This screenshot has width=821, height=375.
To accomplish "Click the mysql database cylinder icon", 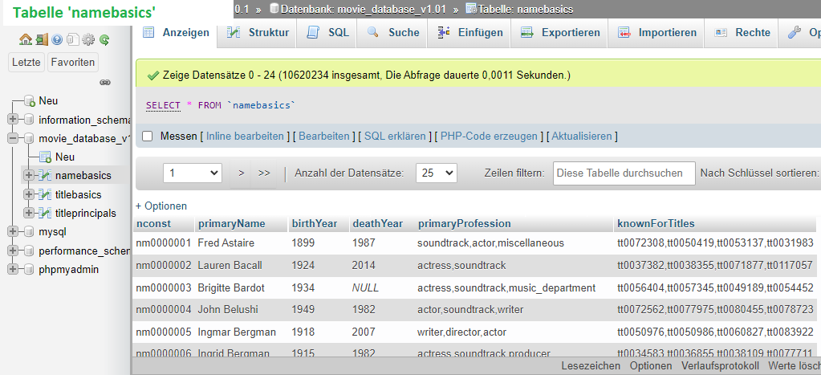I will (29, 231).
